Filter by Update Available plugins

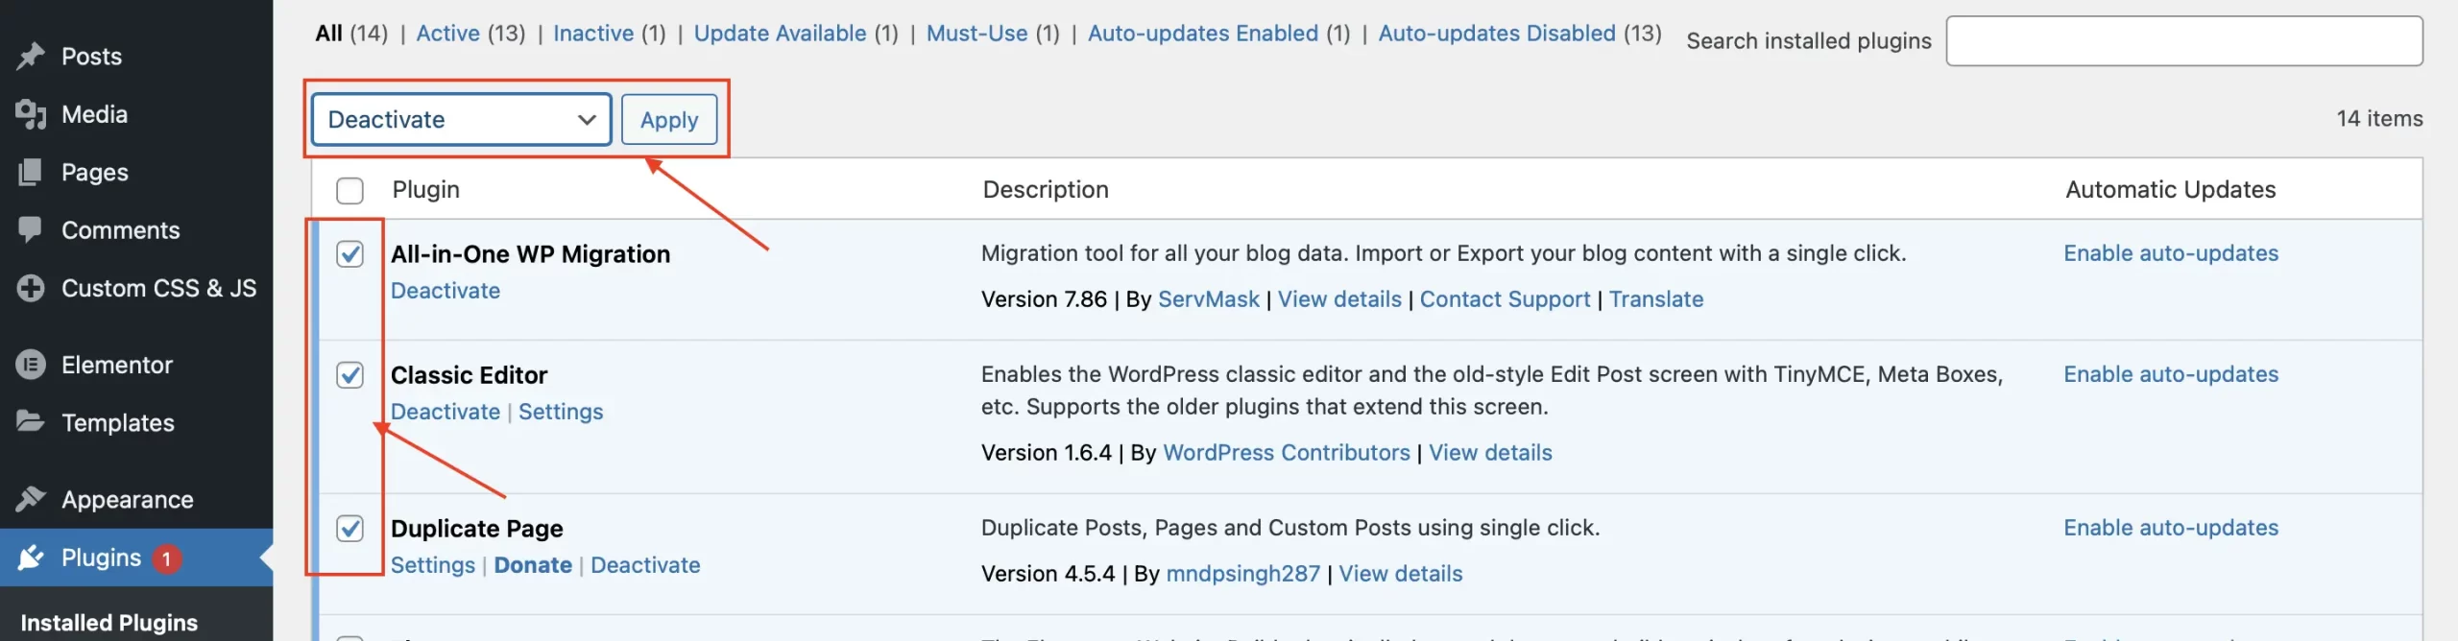[x=780, y=34]
